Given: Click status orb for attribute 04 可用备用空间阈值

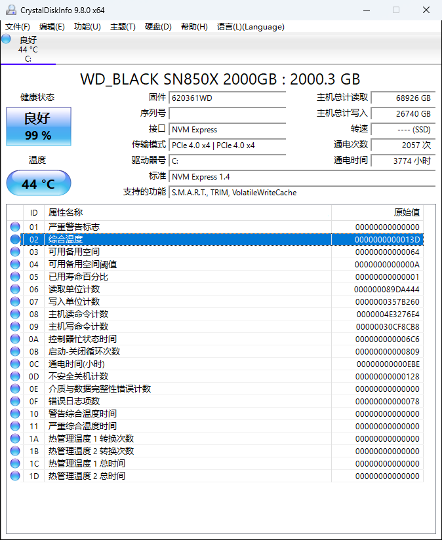Looking at the screenshot, I should 15,264.
